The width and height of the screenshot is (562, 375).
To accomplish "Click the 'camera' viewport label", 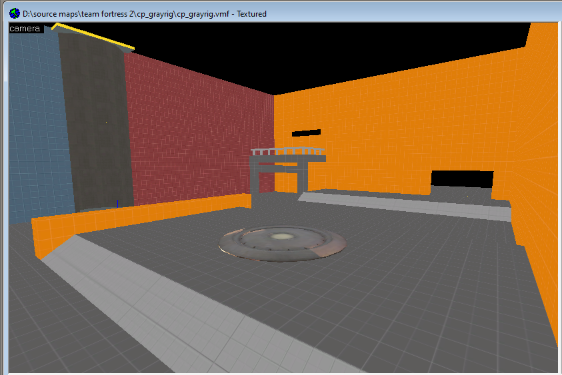I will [x=25, y=29].
